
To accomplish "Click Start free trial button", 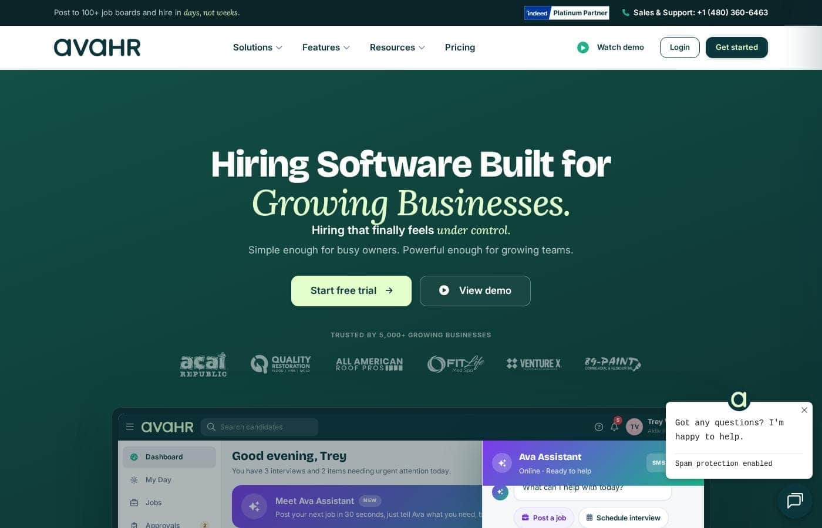I will (x=351, y=291).
